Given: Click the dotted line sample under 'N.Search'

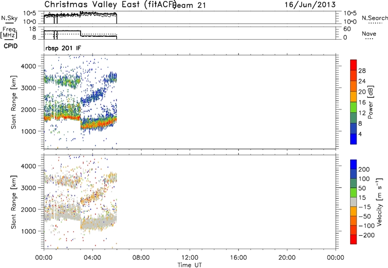Looking at the screenshot, I should coord(375,23).
